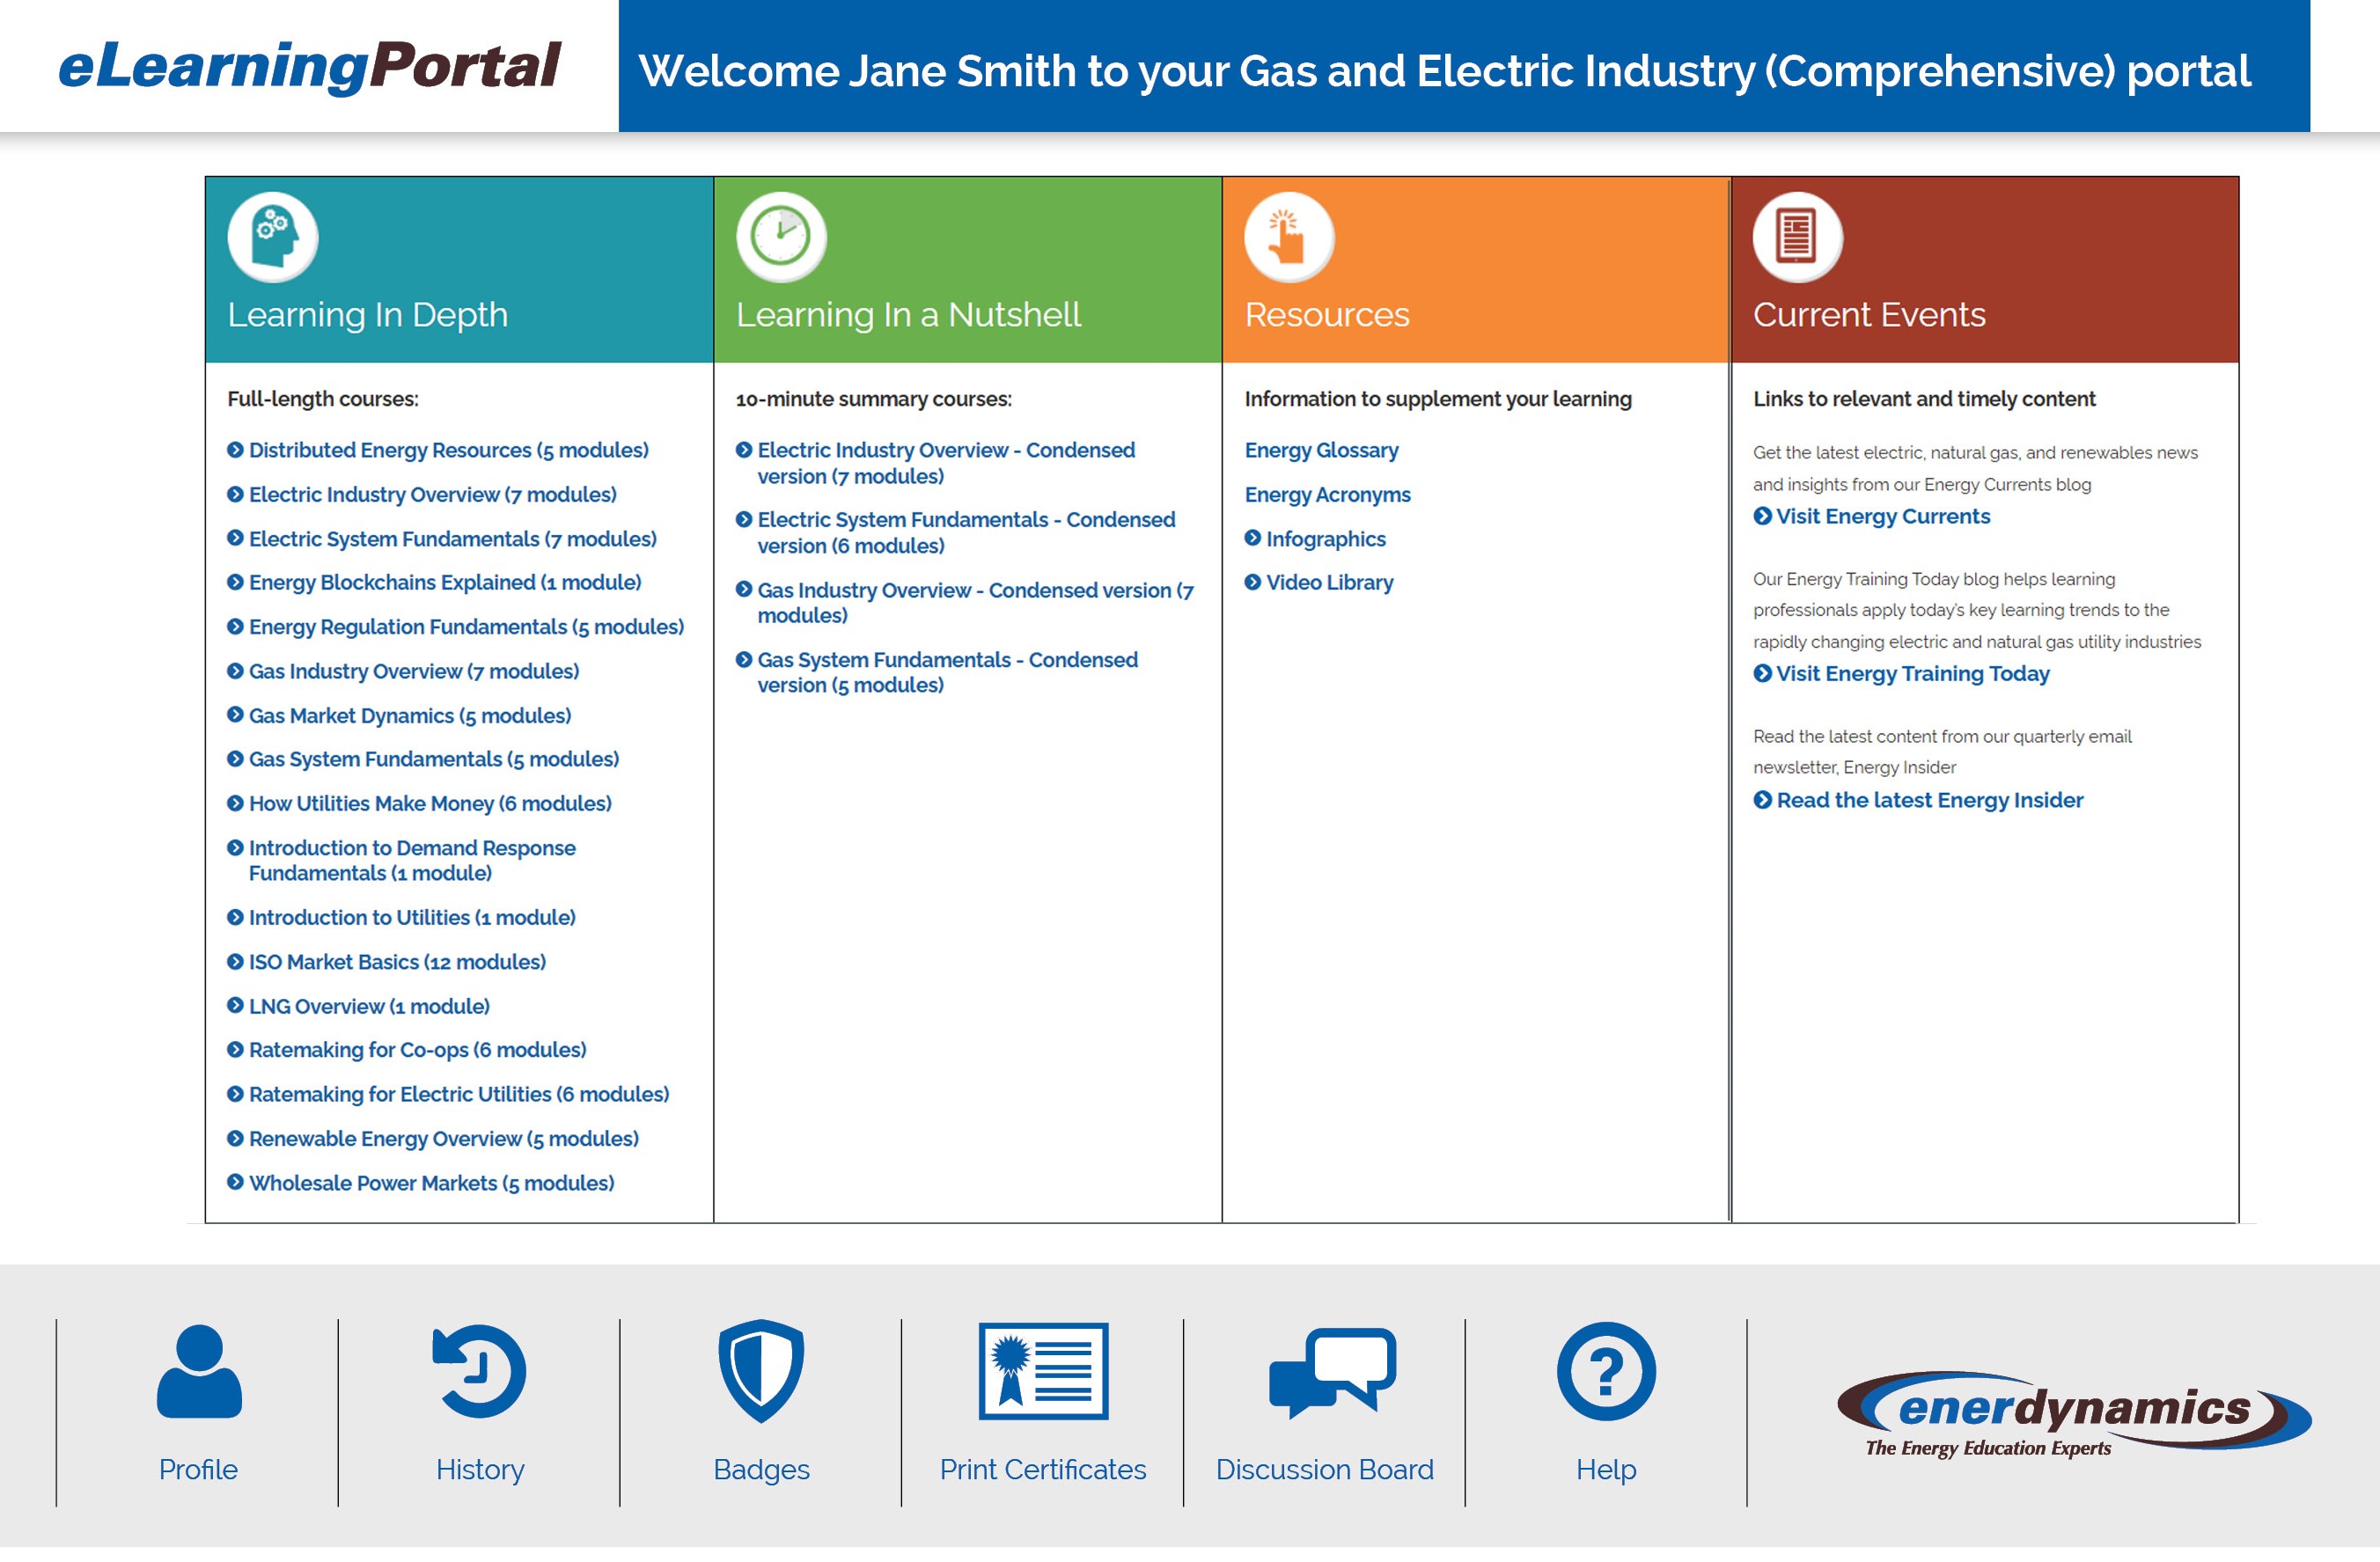This screenshot has width=2380, height=1562.
Task: Click arrow bullet beside Gas Market Dynamics
Action: (235, 715)
